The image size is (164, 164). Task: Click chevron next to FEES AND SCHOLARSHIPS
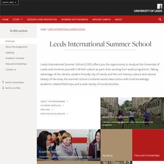tap(67, 113)
